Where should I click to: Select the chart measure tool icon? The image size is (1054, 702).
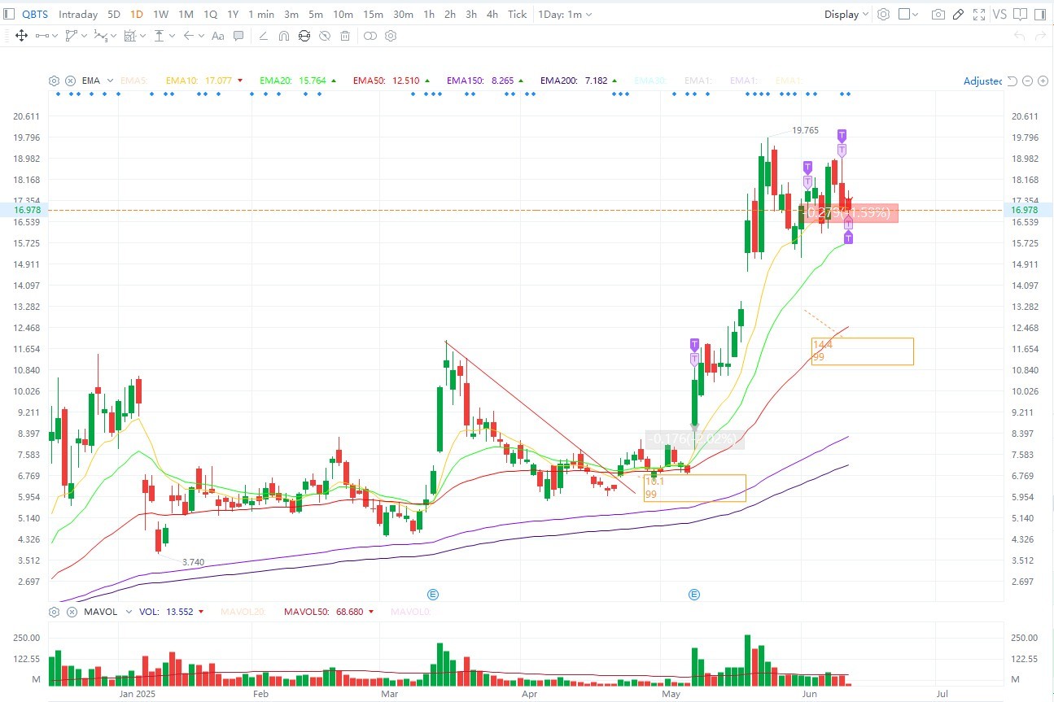tap(129, 36)
